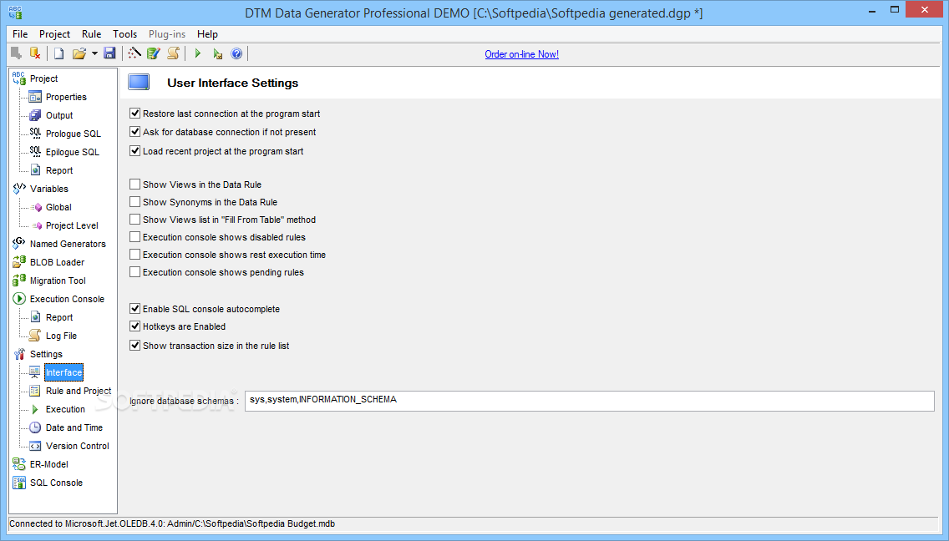This screenshot has height=541, width=949.
Task: Click the greyed-out connect toolbar icon
Action: point(17,53)
